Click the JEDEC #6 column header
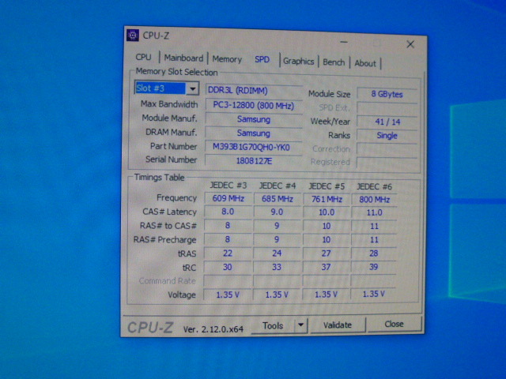Screen dimensions: 506x379 [374, 187]
